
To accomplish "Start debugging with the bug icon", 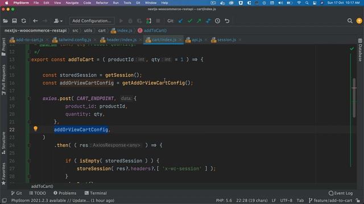I will (130, 21).
